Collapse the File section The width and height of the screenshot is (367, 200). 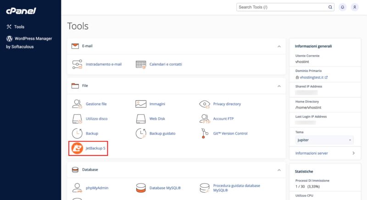[279, 86]
